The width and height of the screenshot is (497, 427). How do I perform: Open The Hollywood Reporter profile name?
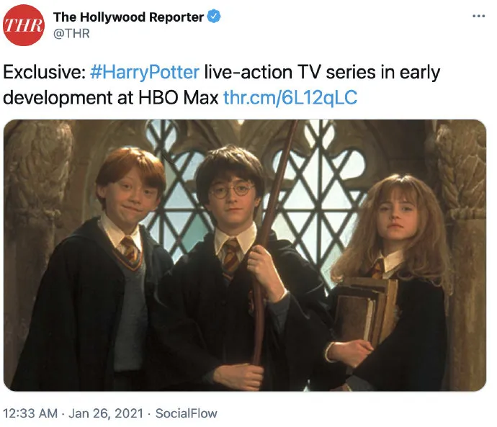pyautogui.click(x=128, y=17)
